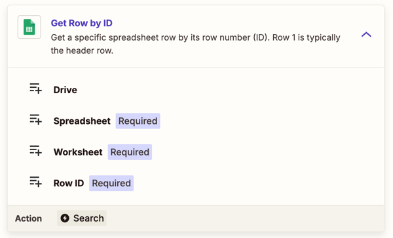The height and width of the screenshot is (238, 393).
Task: Collapse the Get Row by ID card
Action: click(366, 35)
